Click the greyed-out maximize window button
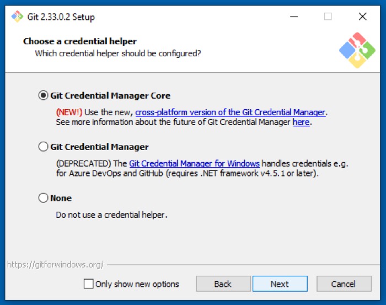 click(x=328, y=17)
